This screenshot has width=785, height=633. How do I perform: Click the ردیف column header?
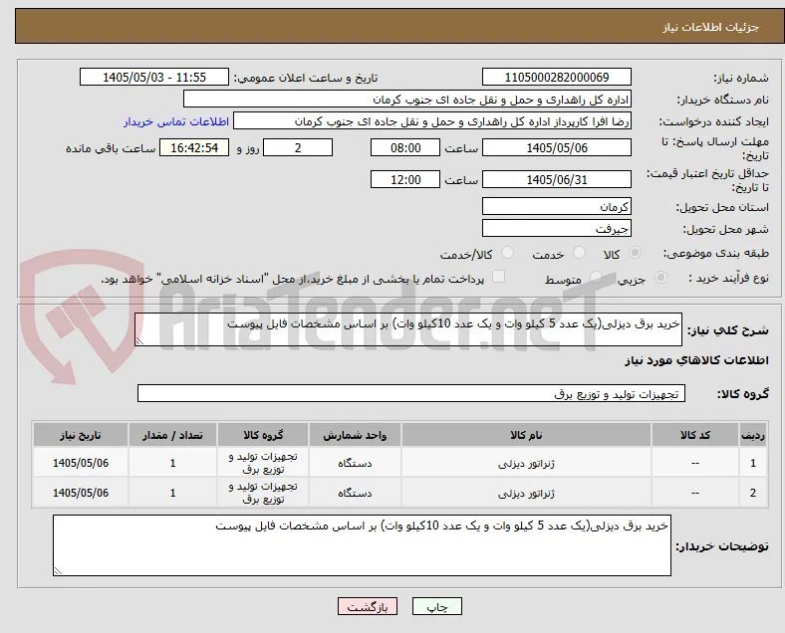tap(752, 435)
